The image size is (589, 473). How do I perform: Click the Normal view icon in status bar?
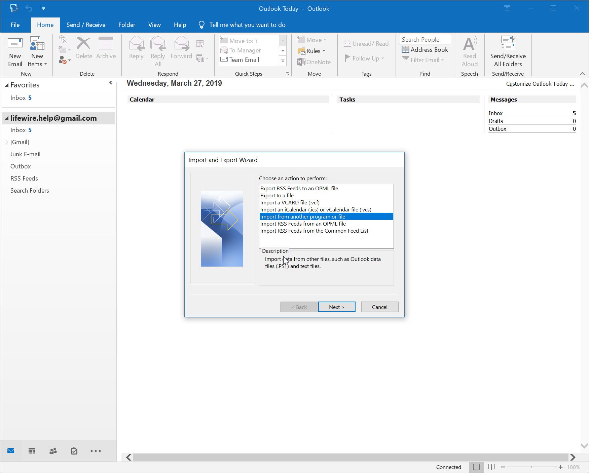(x=476, y=467)
